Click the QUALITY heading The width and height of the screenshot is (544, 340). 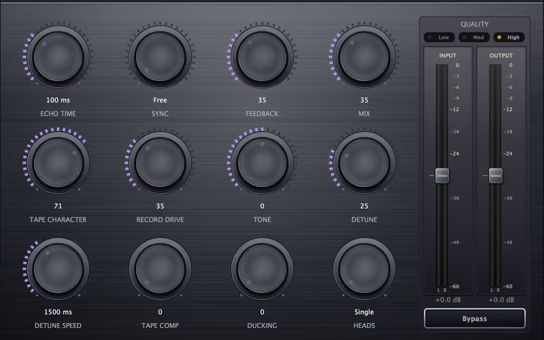(x=475, y=24)
